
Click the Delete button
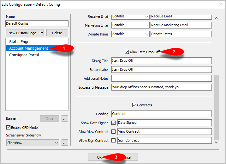point(57,33)
